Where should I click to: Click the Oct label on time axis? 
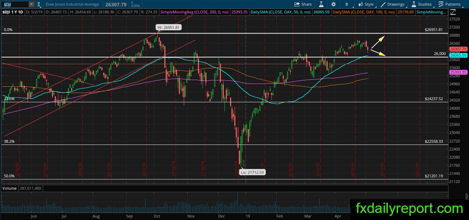click(x=157, y=216)
